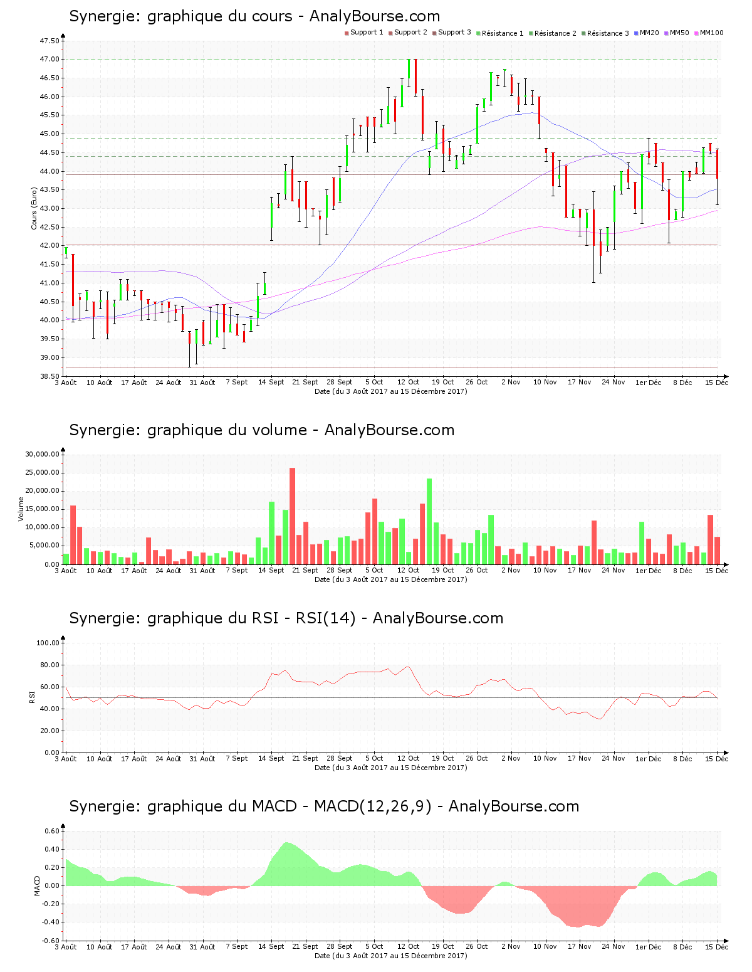Click the tallest green bar in volume chart

point(429,522)
